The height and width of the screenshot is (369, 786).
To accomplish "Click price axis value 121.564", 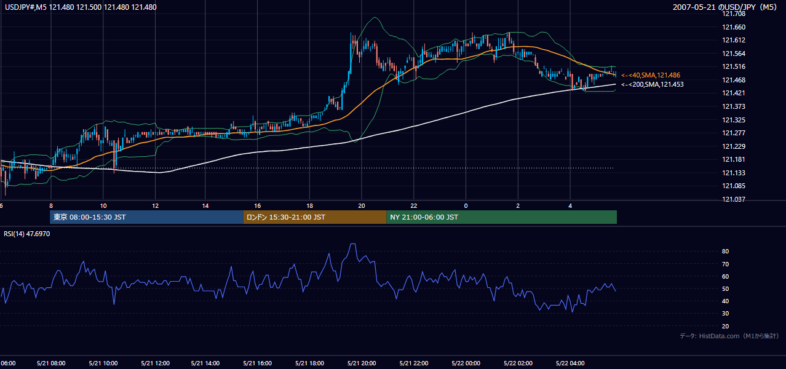I will click(x=734, y=54).
